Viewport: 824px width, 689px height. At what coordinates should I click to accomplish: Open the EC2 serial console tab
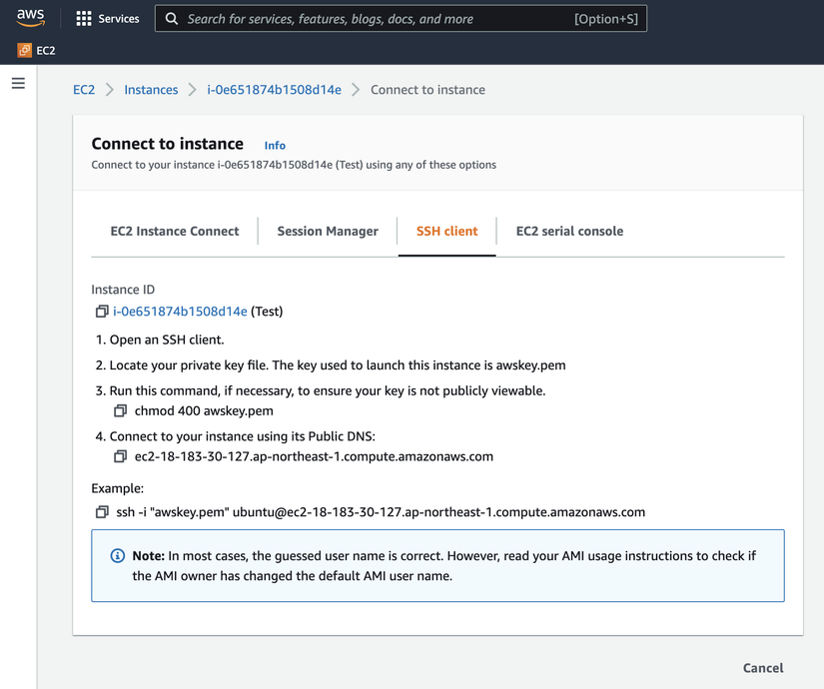click(569, 231)
